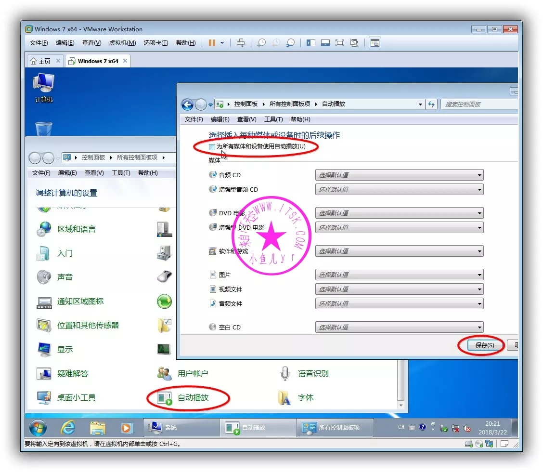Take a snapshot using the clock-plus icon

click(x=261, y=43)
